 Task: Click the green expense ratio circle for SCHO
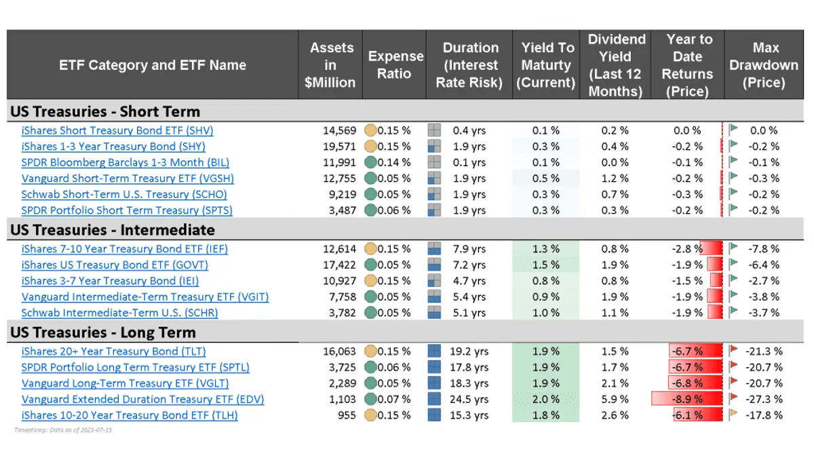[370, 194]
